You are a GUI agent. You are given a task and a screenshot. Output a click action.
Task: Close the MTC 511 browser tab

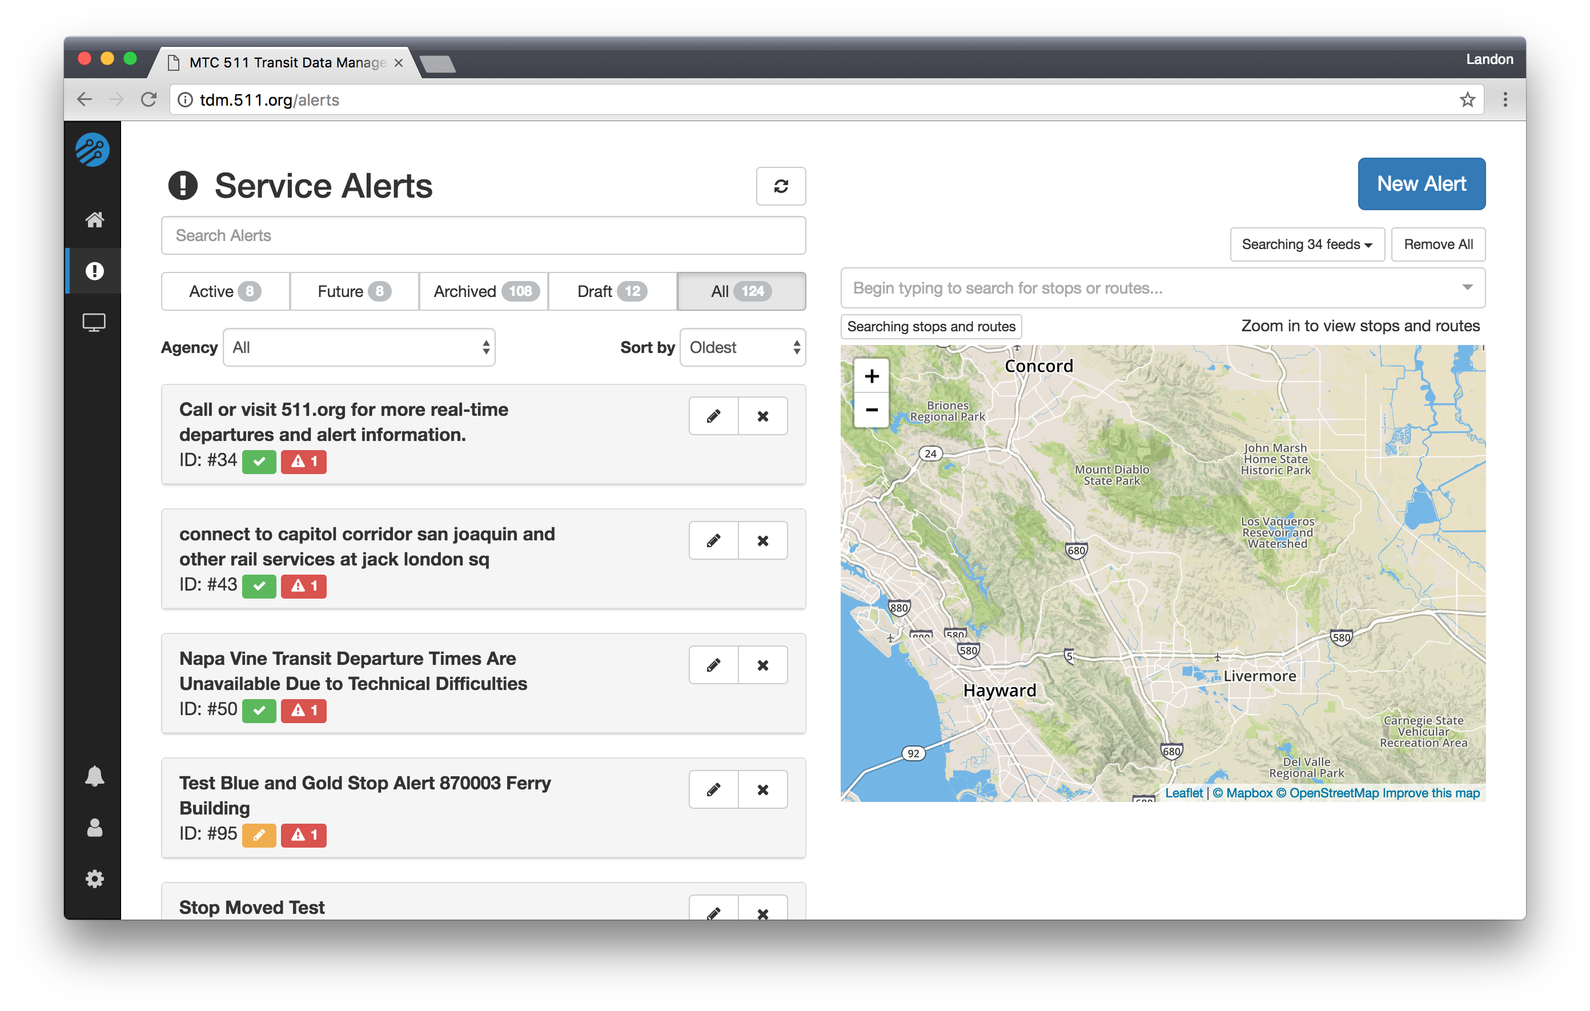pyautogui.click(x=398, y=63)
